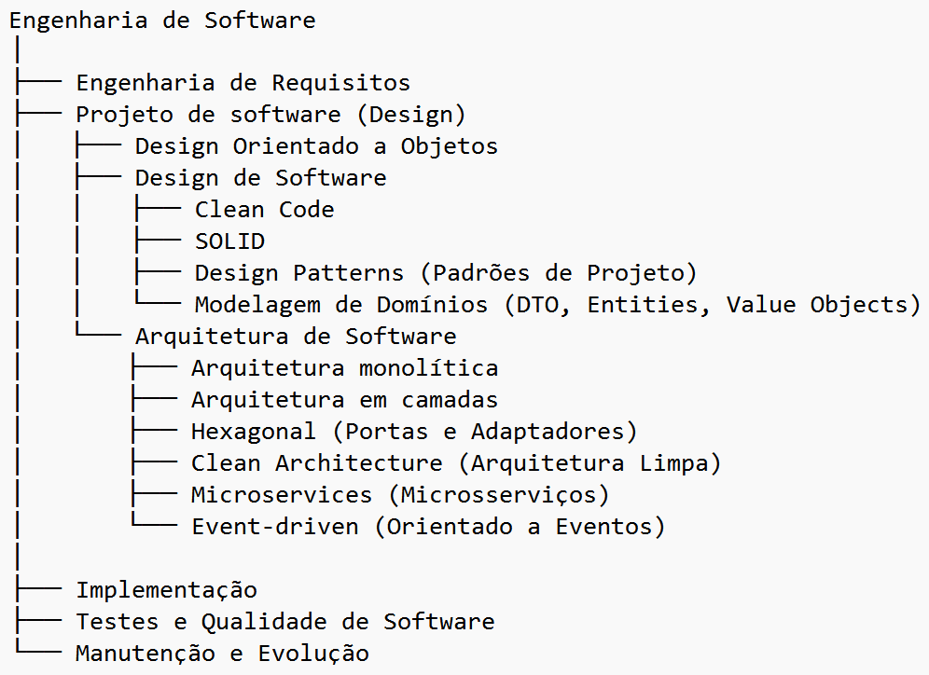Select Testes e Qualidade de Software
The width and height of the screenshot is (929, 675).
coord(284,622)
